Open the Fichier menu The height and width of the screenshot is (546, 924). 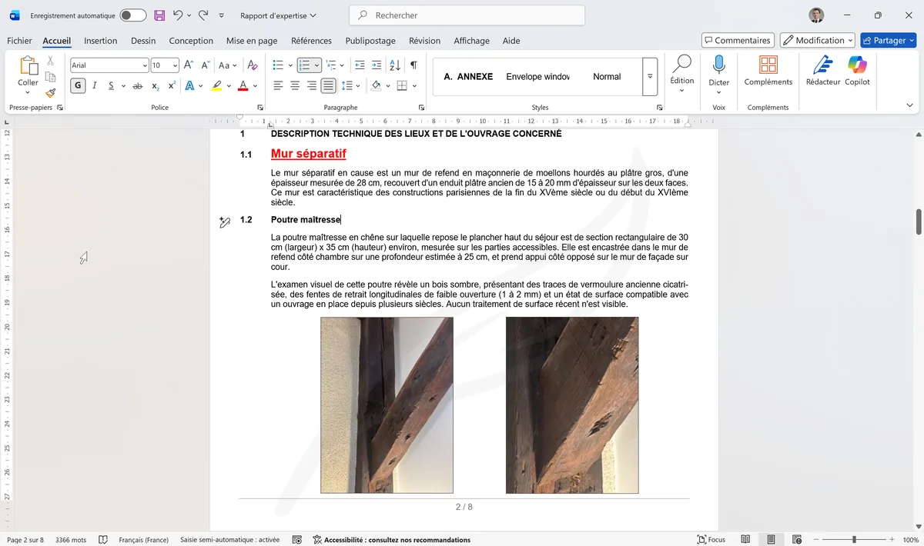coord(19,41)
